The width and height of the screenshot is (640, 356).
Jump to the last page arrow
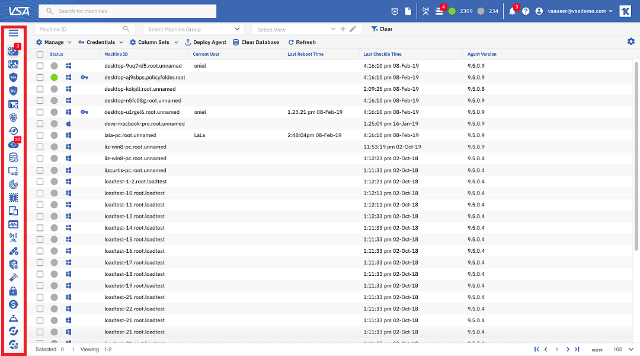point(577,349)
